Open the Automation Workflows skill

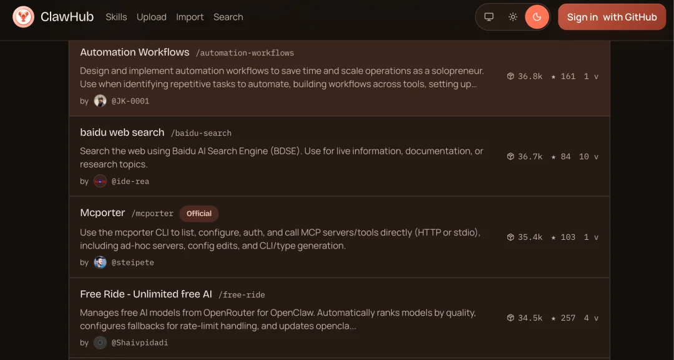[134, 52]
